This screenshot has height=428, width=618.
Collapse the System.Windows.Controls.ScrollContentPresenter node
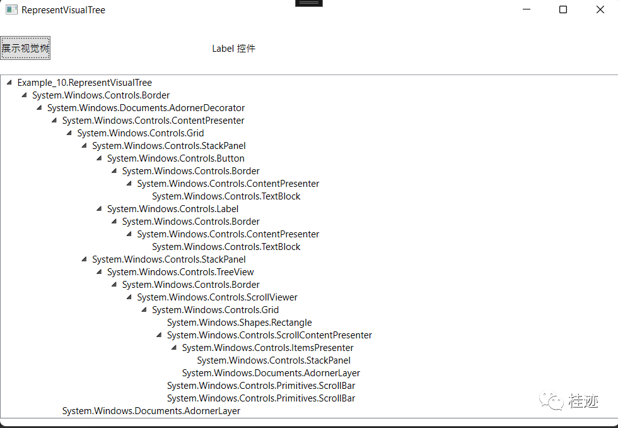coord(158,335)
